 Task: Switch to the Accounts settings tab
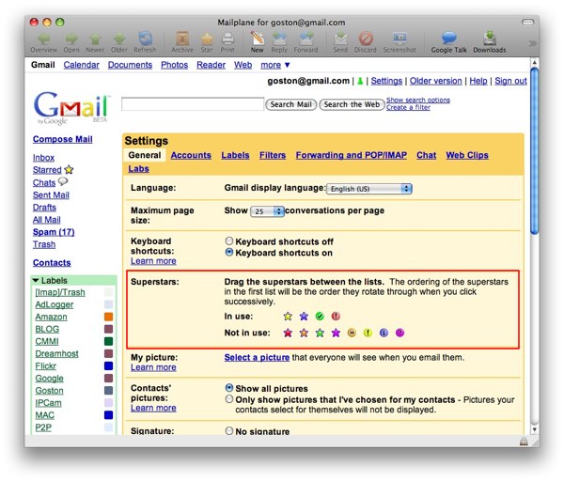coord(191,155)
